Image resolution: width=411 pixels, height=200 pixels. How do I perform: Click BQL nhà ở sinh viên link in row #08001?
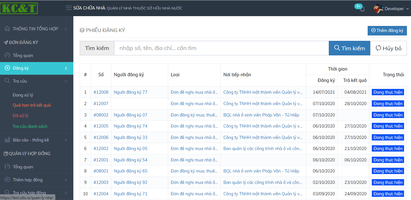click(x=261, y=171)
